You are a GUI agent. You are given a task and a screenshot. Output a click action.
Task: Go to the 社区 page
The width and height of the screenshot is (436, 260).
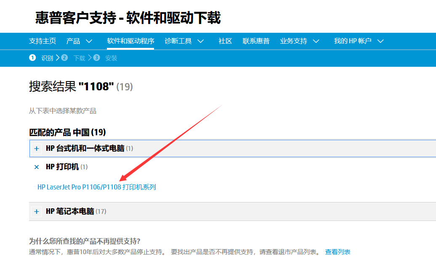coord(225,41)
